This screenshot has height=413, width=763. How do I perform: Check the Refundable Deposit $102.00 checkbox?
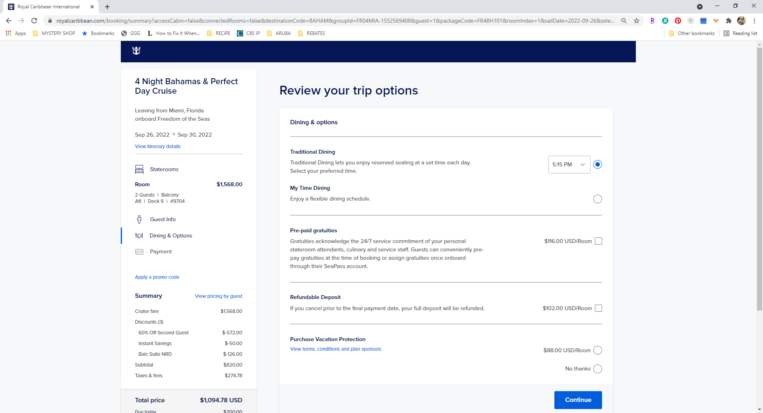pyautogui.click(x=598, y=308)
